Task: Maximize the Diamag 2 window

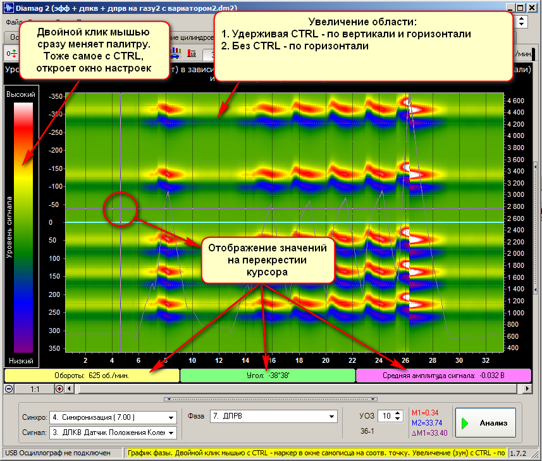Action: click(x=520, y=8)
